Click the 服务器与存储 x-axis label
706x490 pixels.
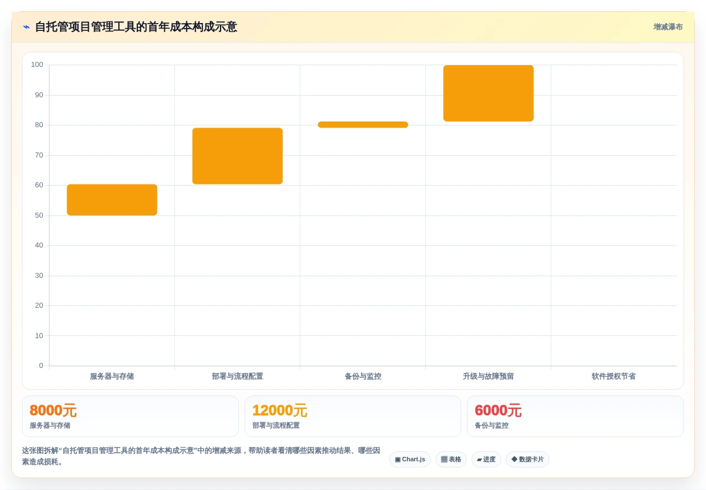coord(112,376)
